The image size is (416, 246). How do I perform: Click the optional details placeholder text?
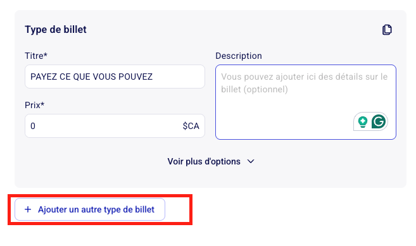tap(305, 83)
